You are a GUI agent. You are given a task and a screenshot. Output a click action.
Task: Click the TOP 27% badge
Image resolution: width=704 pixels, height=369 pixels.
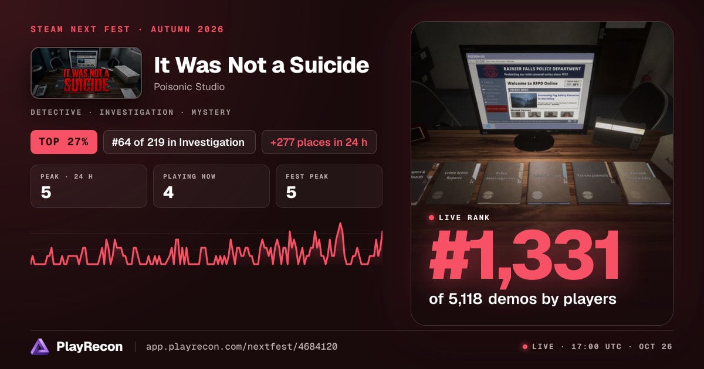click(64, 142)
